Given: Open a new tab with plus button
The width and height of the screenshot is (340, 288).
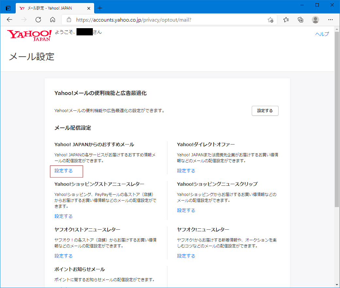Looking at the screenshot, I should pos(100,8).
